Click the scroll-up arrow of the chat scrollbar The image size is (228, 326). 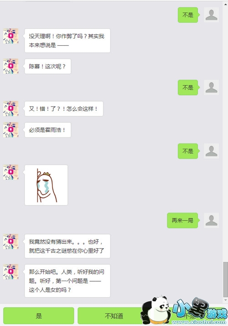[226, 4]
